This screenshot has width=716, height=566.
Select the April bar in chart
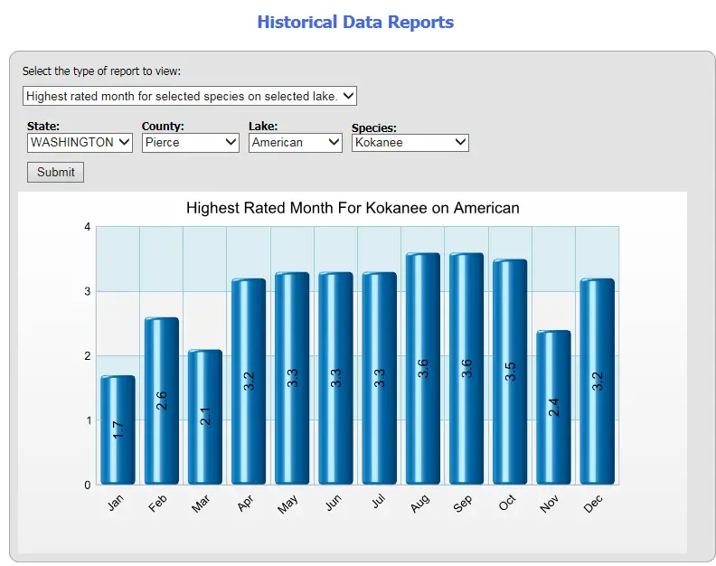tap(249, 382)
